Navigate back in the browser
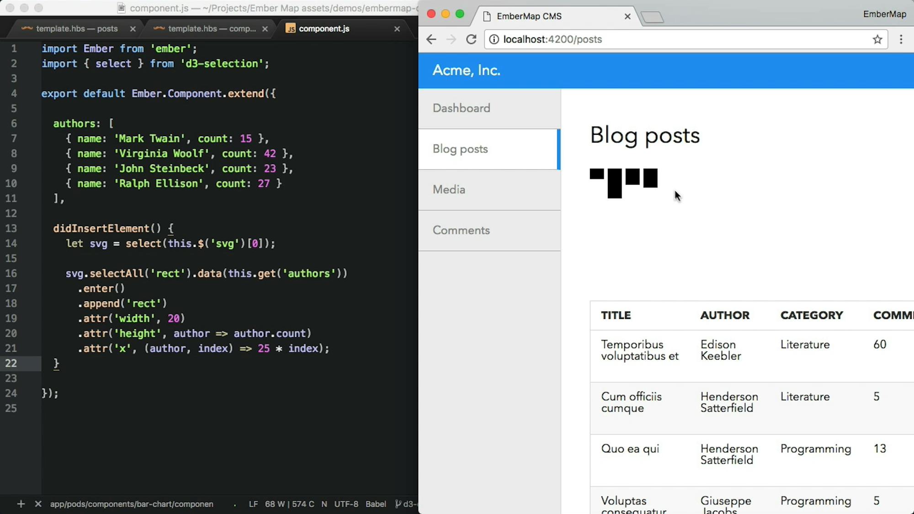 coord(431,39)
